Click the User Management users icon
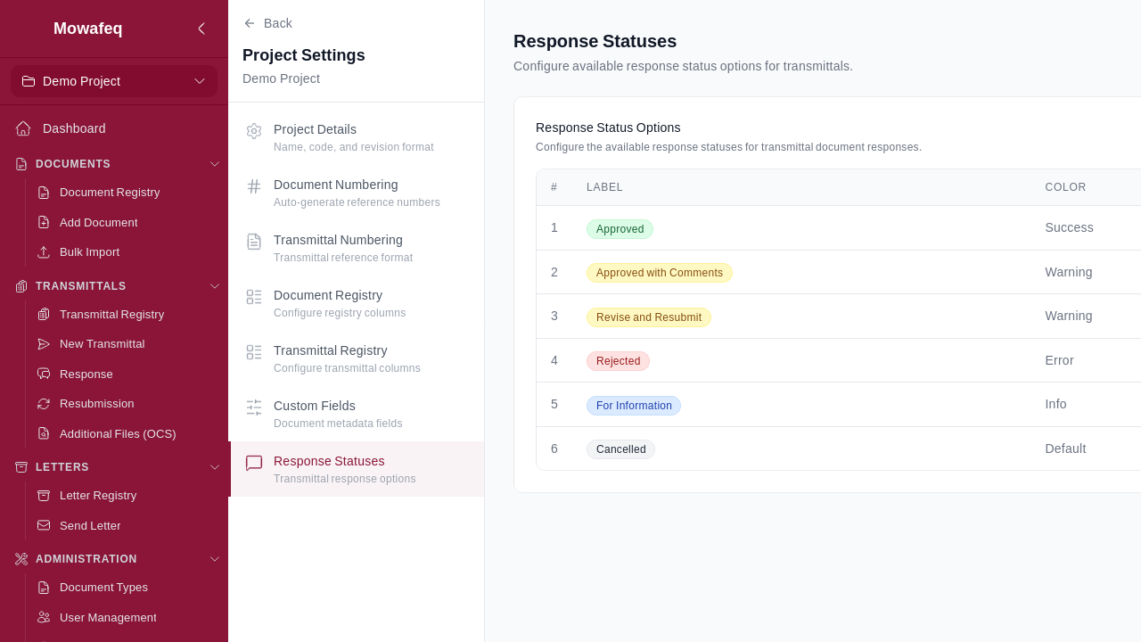 coord(43,618)
